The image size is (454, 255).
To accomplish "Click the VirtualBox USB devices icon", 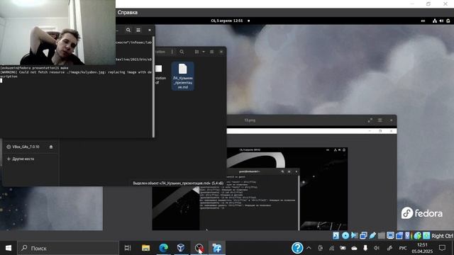I will (x=372, y=236).
